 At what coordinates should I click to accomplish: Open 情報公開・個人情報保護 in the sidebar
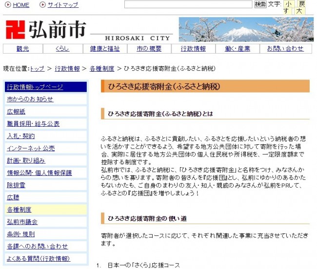point(46,173)
